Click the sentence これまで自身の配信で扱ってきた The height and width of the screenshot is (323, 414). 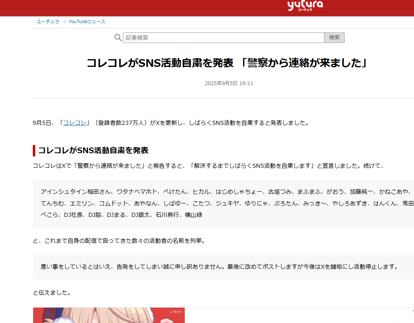[x=120, y=241]
